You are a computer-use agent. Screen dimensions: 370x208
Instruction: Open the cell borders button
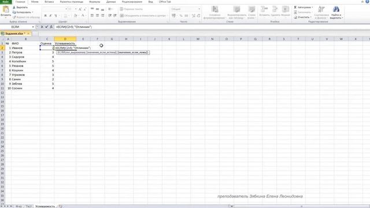pyautogui.click(x=65, y=16)
